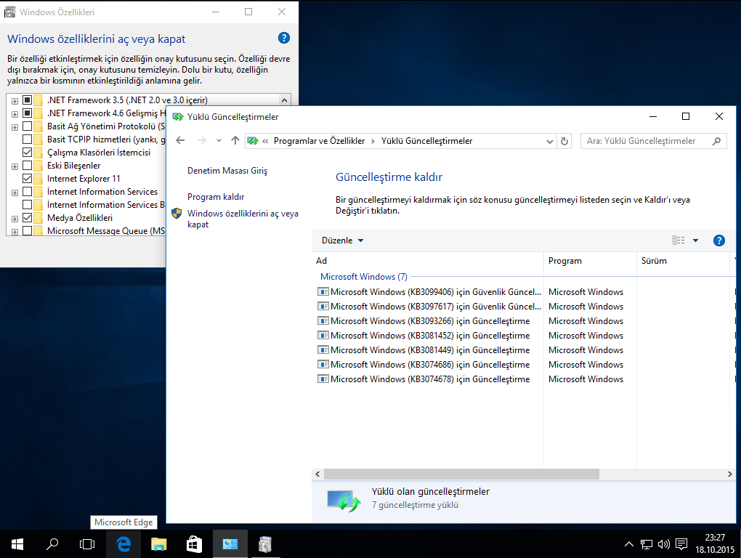Expand Basit Ağ Yönetimi Protokolü node
Viewport: 741px width, 558px height.
click(x=15, y=127)
